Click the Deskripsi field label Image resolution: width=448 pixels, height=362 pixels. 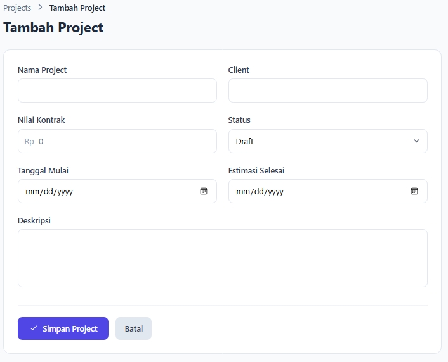click(x=34, y=221)
